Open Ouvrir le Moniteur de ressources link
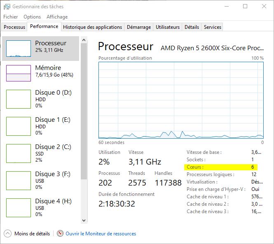The width and height of the screenshot is (274, 244). [x=101, y=233]
